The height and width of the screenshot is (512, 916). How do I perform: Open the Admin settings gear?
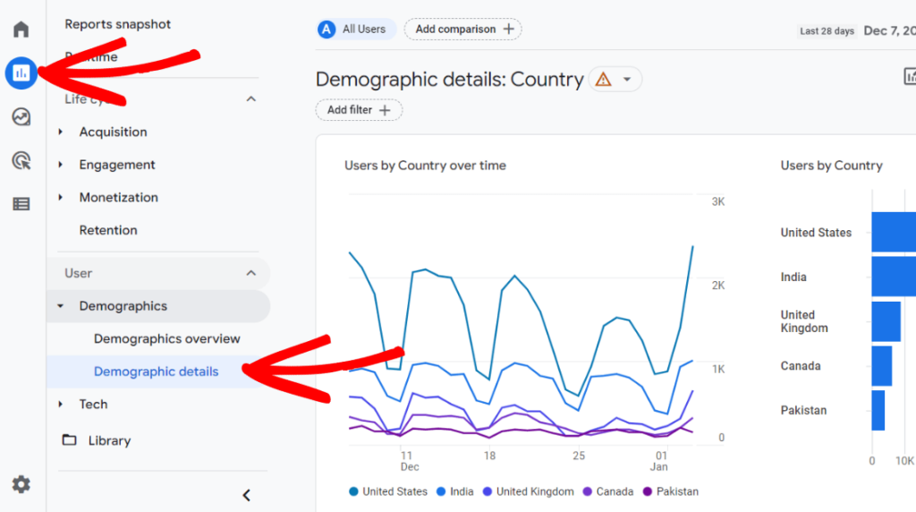point(21,484)
